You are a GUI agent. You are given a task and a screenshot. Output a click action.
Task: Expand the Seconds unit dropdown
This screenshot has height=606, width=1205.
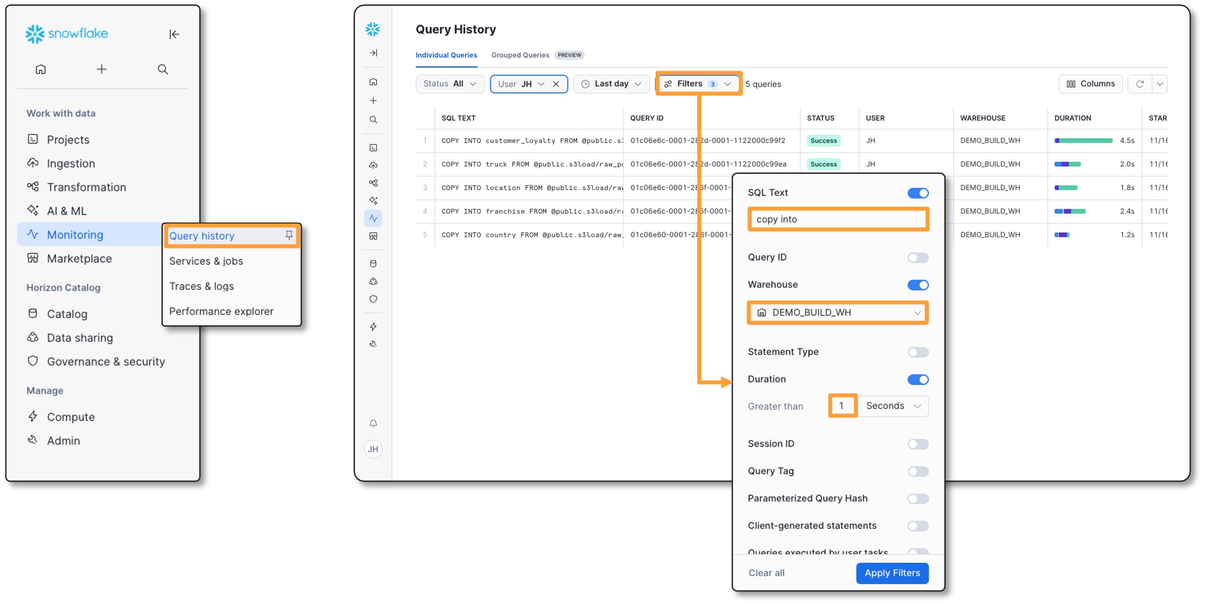(x=892, y=406)
